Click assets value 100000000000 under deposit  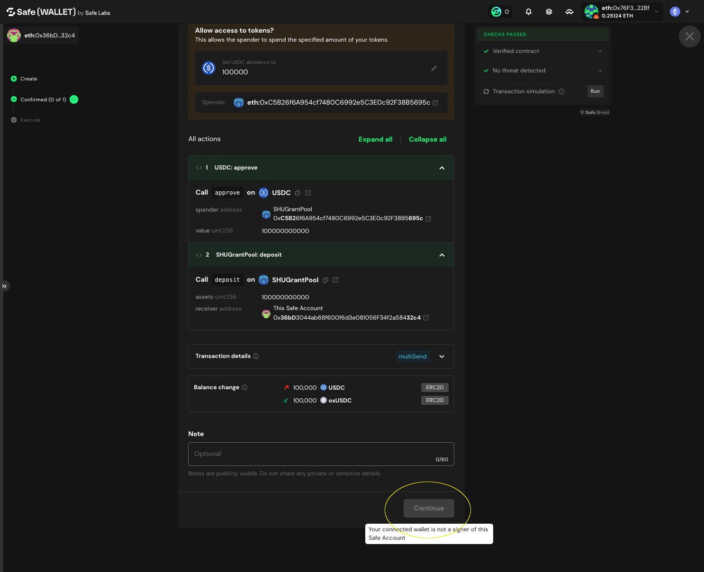coord(285,297)
